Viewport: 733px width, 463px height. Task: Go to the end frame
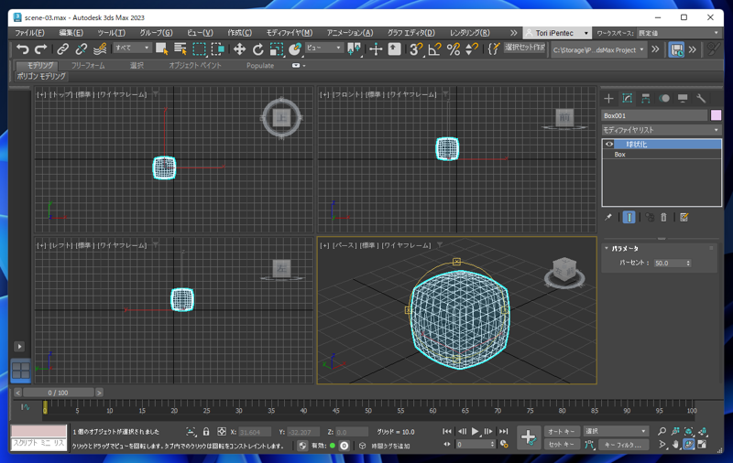[x=503, y=431]
